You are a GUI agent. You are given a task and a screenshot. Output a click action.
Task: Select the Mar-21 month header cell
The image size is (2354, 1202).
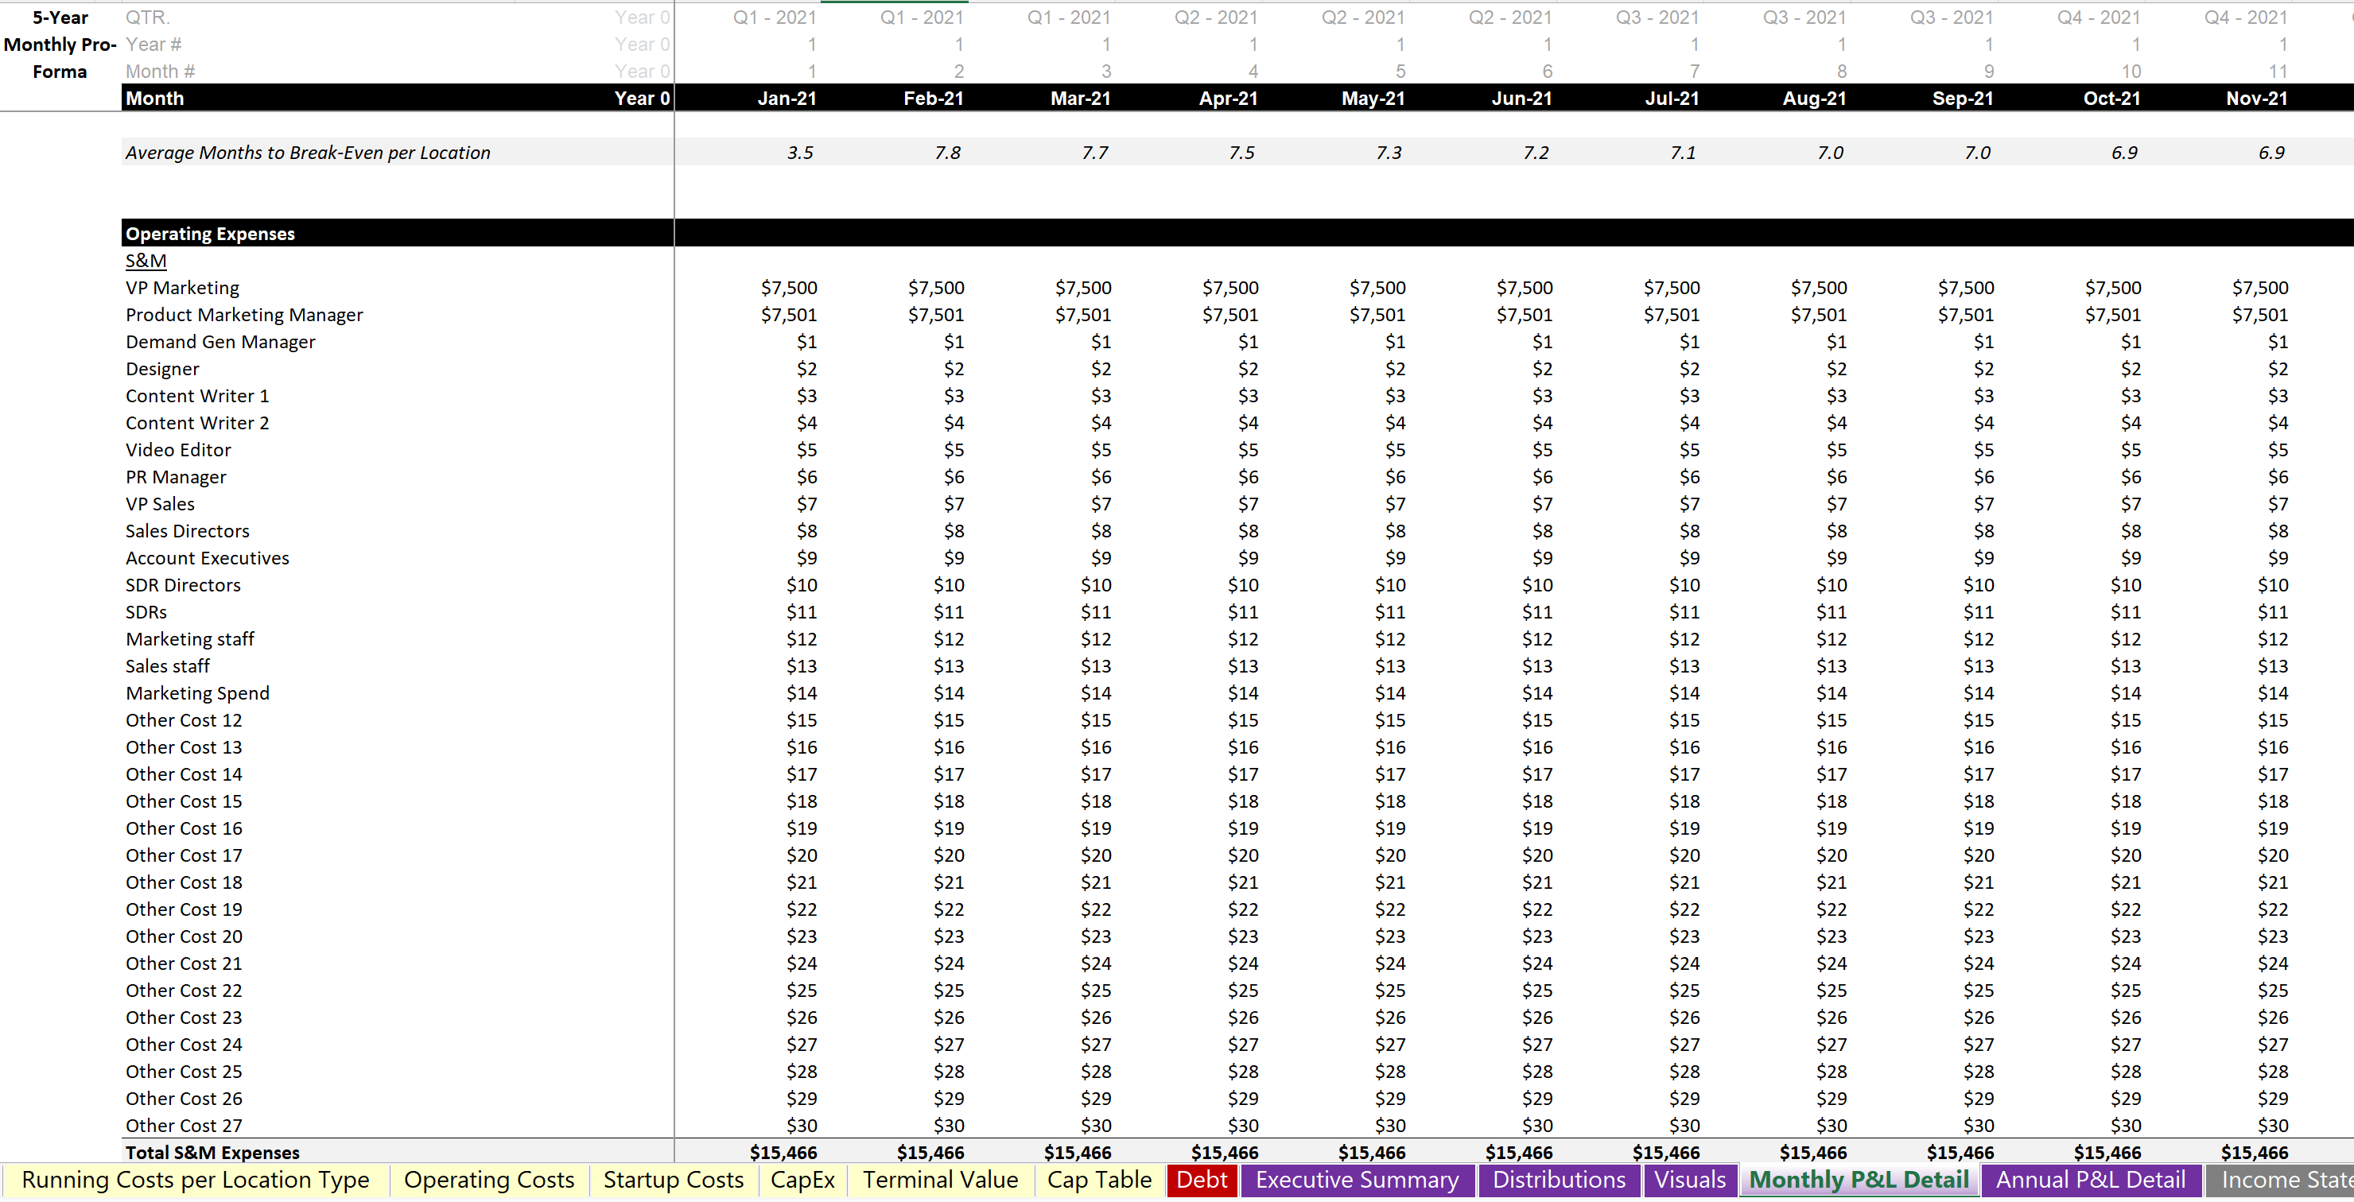1080,99
